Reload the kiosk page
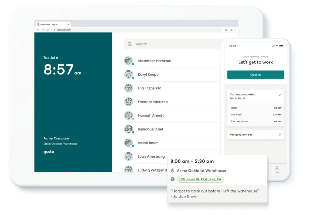Screen dimensions: 312x215 [48, 30]
